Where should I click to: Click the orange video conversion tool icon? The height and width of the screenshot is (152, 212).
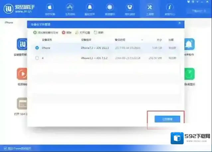point(22,74)
